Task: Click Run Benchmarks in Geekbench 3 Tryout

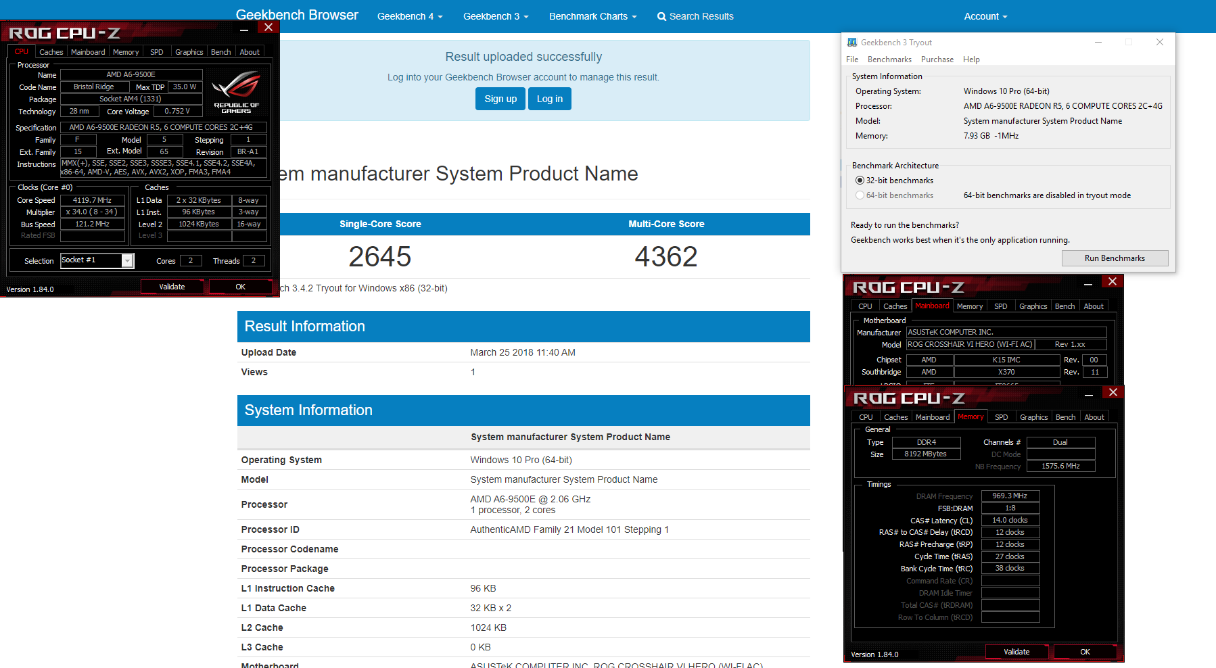Action: point(1115,258)
